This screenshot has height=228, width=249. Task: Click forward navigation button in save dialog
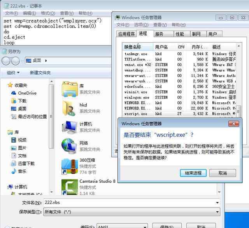tap(16, 61)
